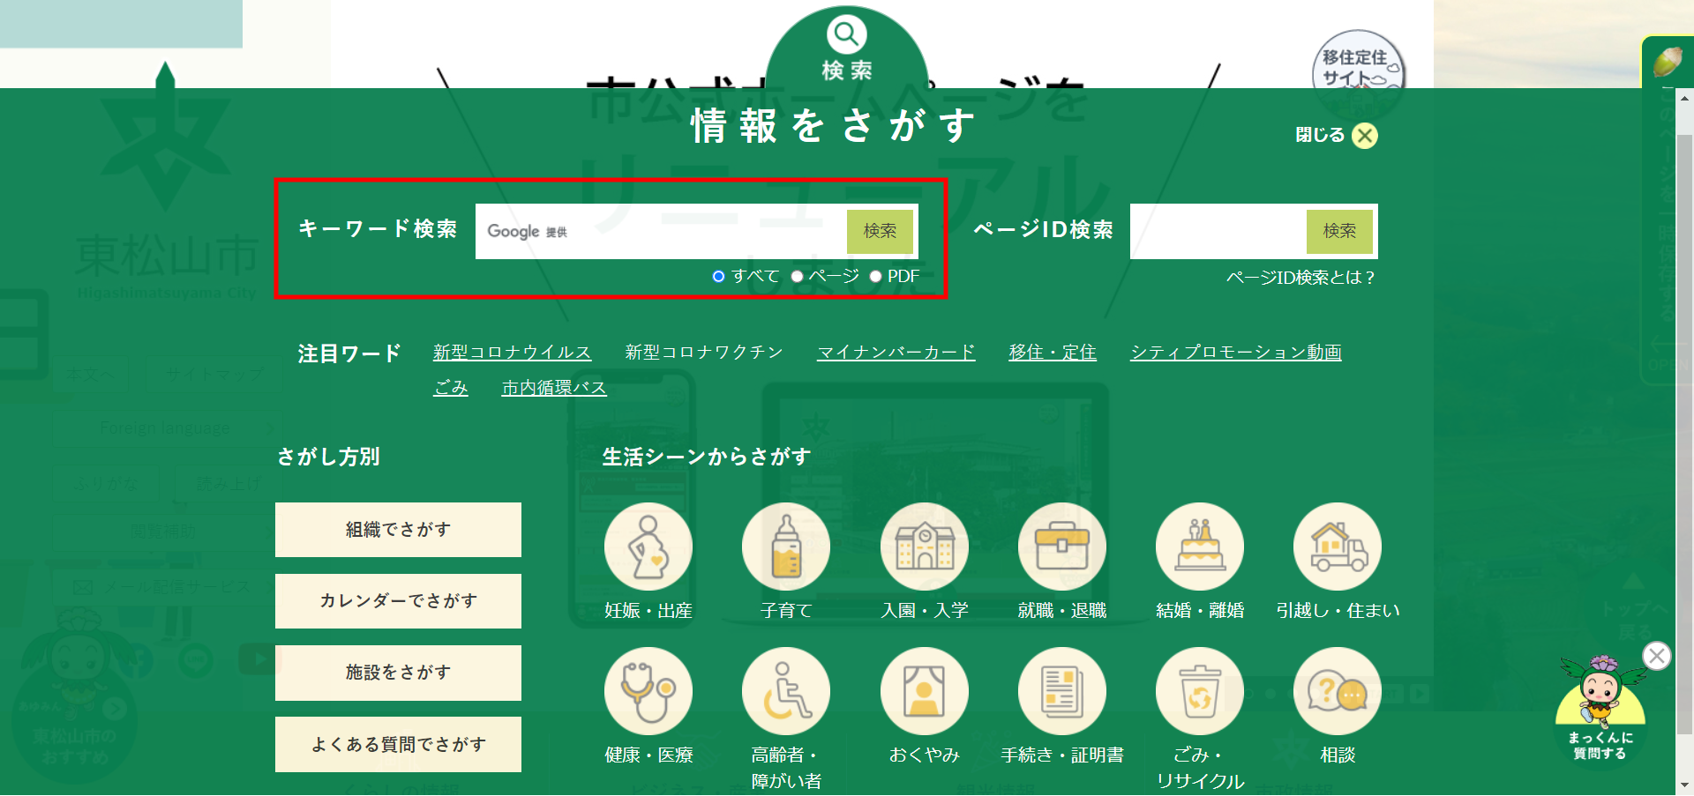Click the Google keyword search input field
1694x796 pixels.
(x=661, y=232)
